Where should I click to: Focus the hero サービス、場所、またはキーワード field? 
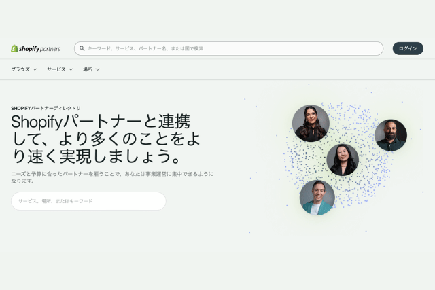click(x=88, y=201)
